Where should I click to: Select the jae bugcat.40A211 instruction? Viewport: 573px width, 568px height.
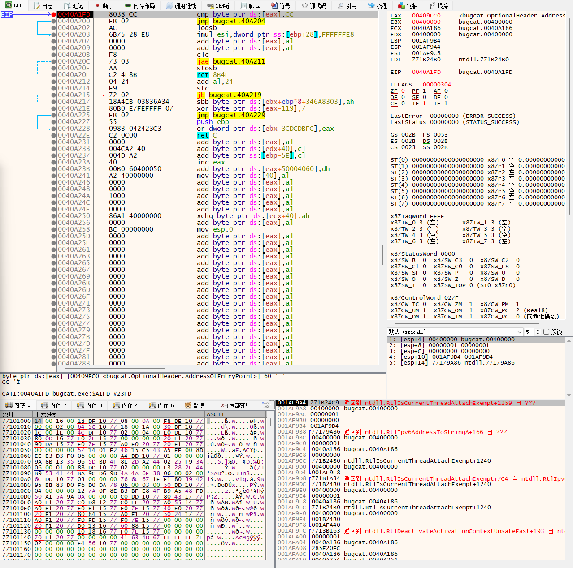tap(231, 61)
